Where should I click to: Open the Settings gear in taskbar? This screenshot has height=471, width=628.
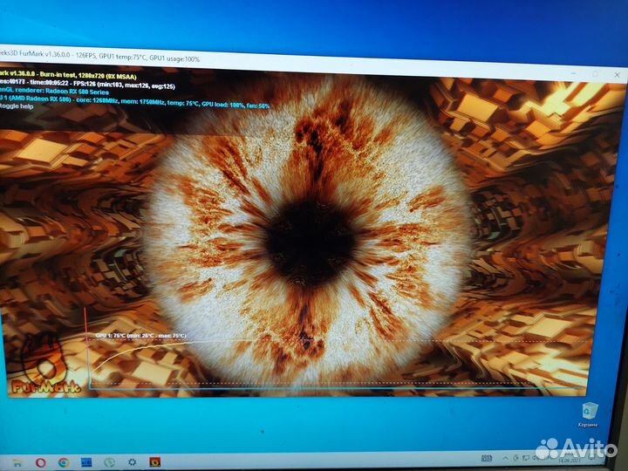coord(133,461)
